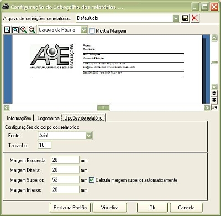Click the horizontal scrollbar thumb
Image resolution: width=221 pixels, height=216 pixels.
click(x=103, y=107)
